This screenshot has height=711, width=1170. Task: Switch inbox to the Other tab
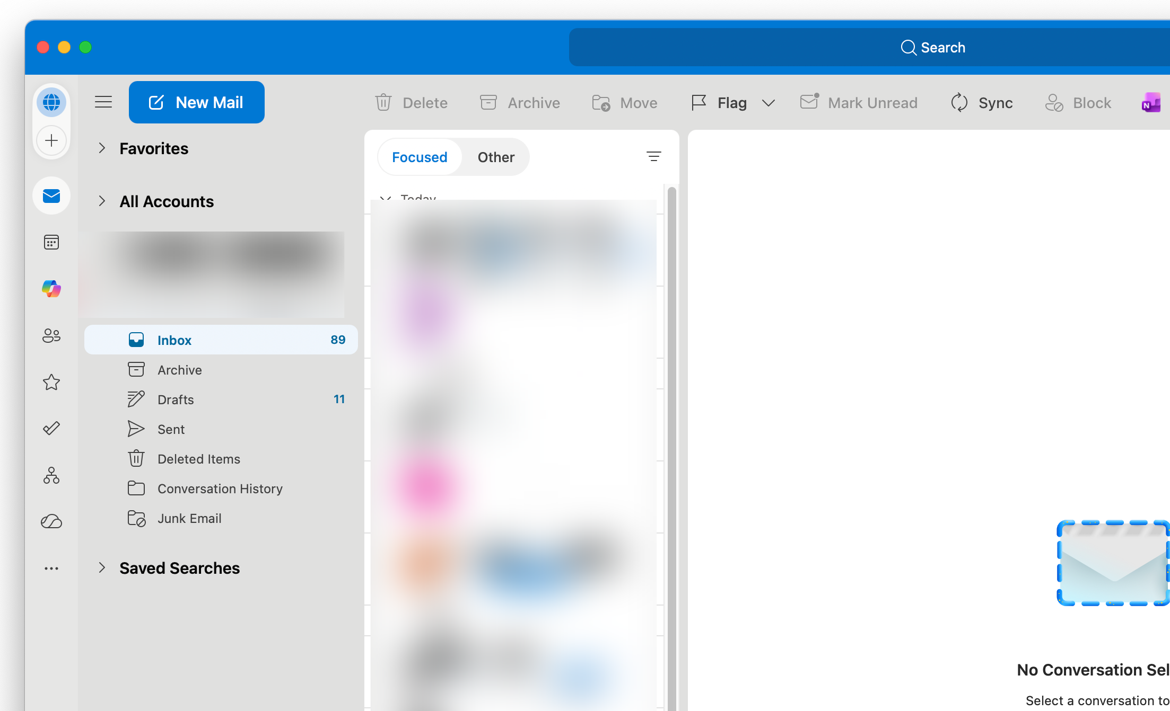tap(495, 157)
